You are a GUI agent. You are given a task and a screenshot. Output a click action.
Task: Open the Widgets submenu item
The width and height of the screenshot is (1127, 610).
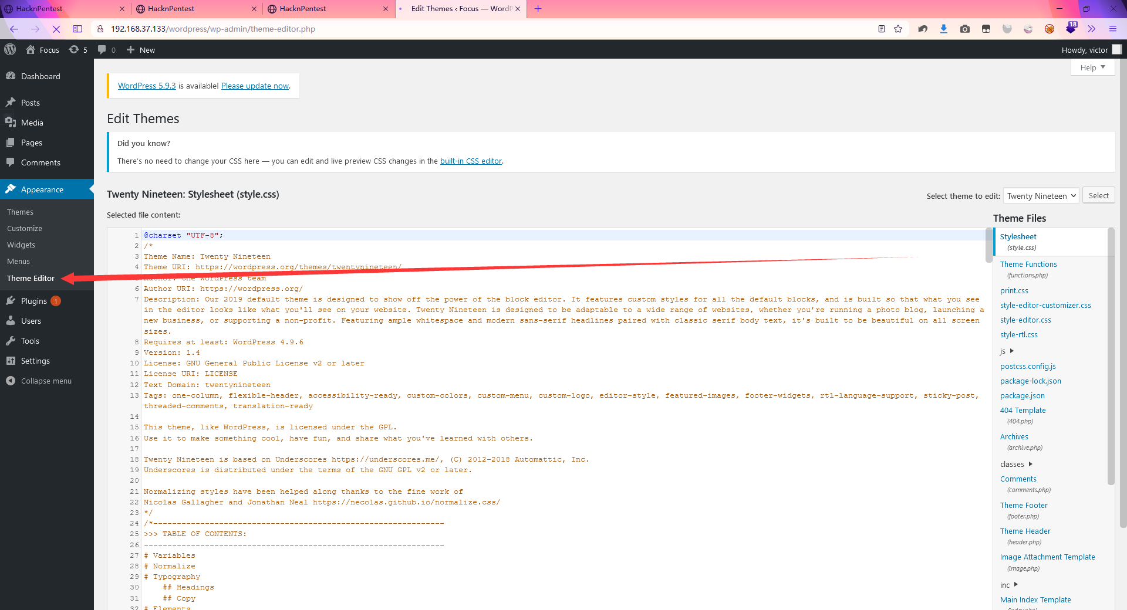click(21, 245)
